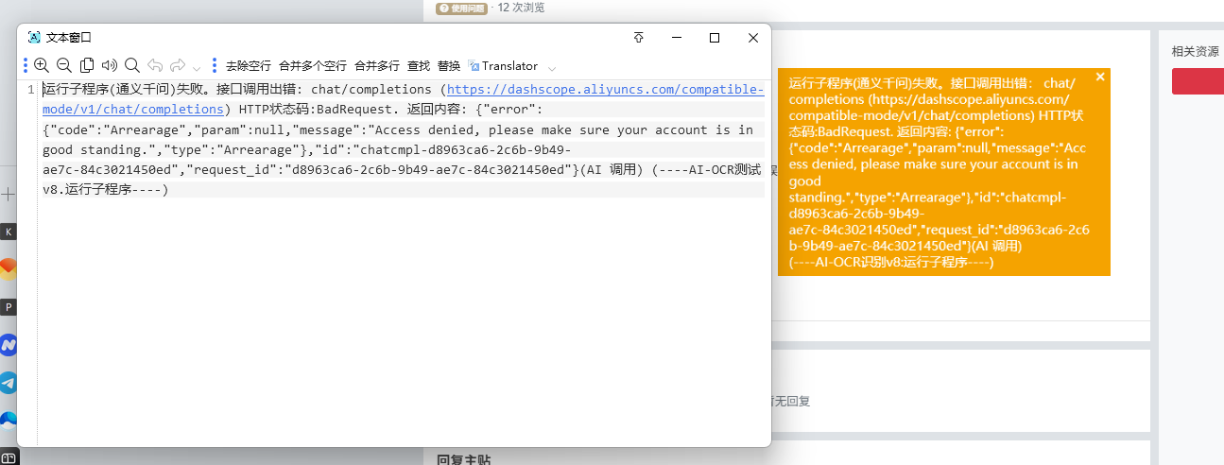Open Telegram from the sidebar

(9, 382)
